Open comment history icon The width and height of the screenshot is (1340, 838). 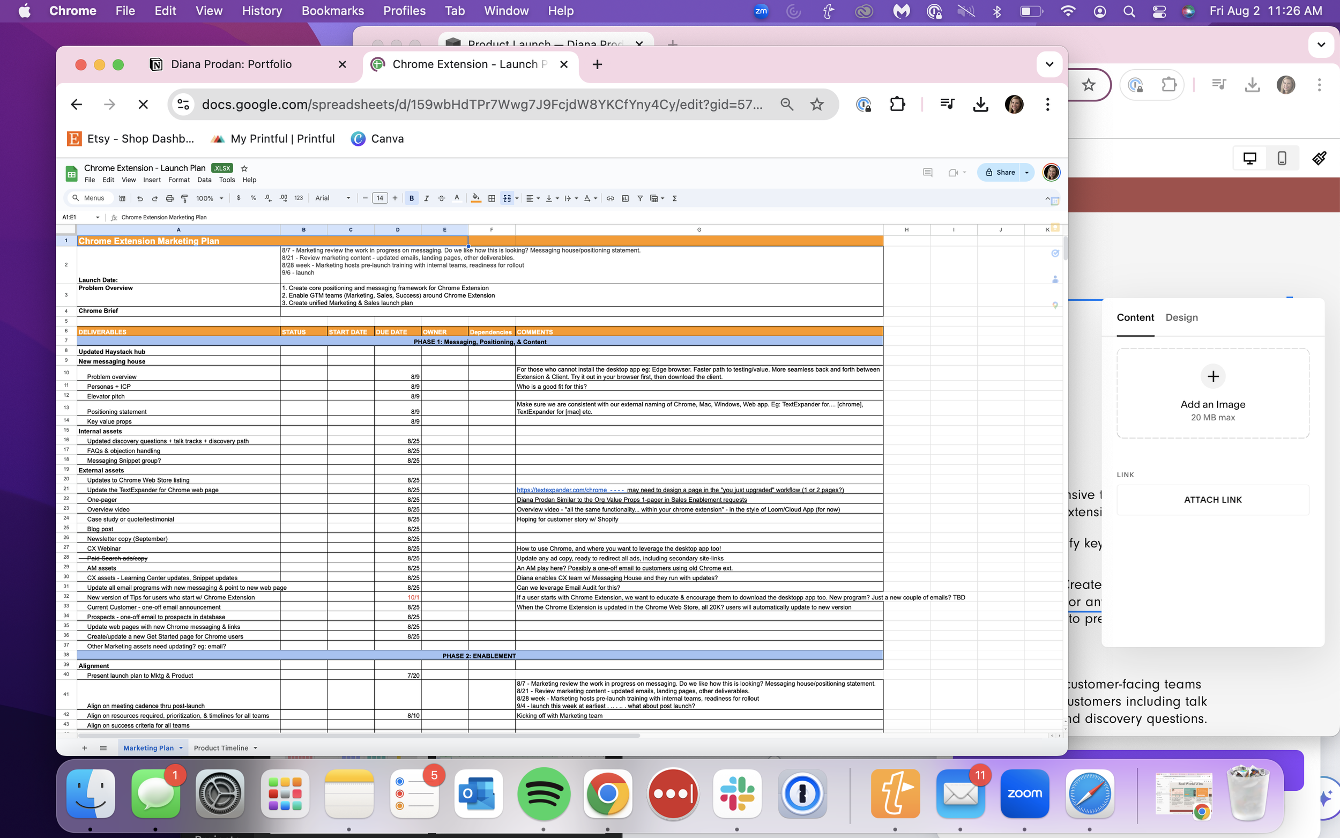tap(927, 172)
